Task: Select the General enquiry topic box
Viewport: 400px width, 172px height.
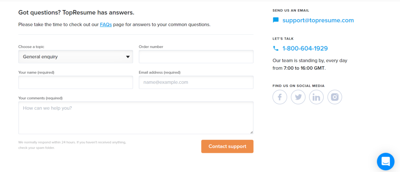Action: pos(70,57)
